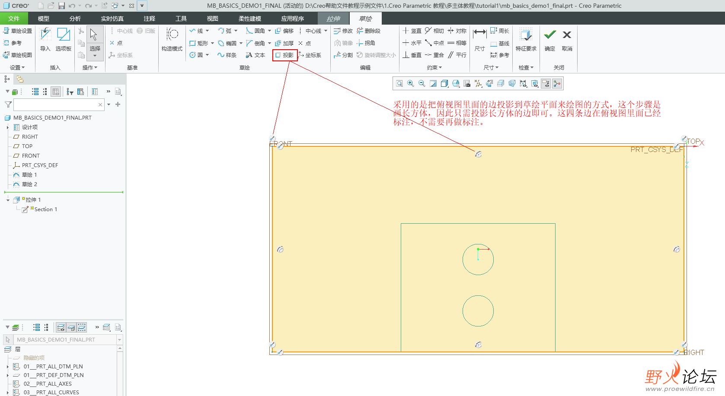
Task: Open the 约束 group dropdown
Action: pyautogui.click(x=434, y=67)
